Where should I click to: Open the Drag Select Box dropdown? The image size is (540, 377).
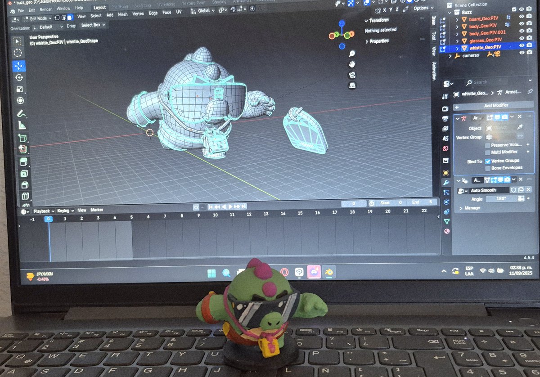(x=93, y=25)
